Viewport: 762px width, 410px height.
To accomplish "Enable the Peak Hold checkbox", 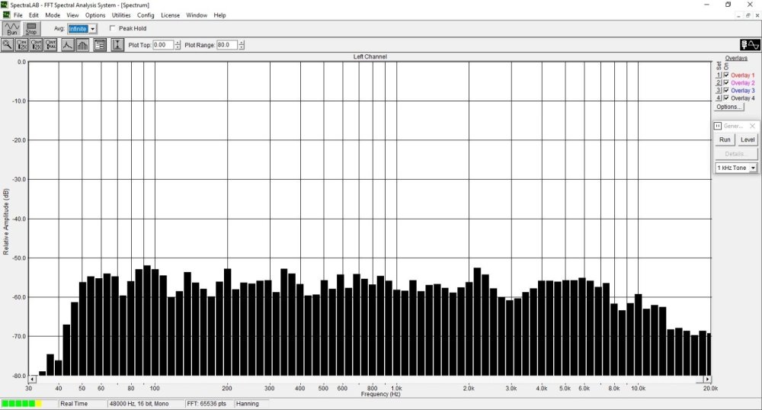I will [113, 29].
